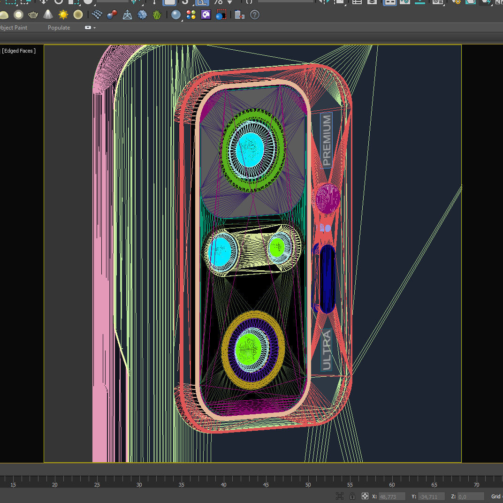Click the dull yellow sphere icon

(78, 15)
